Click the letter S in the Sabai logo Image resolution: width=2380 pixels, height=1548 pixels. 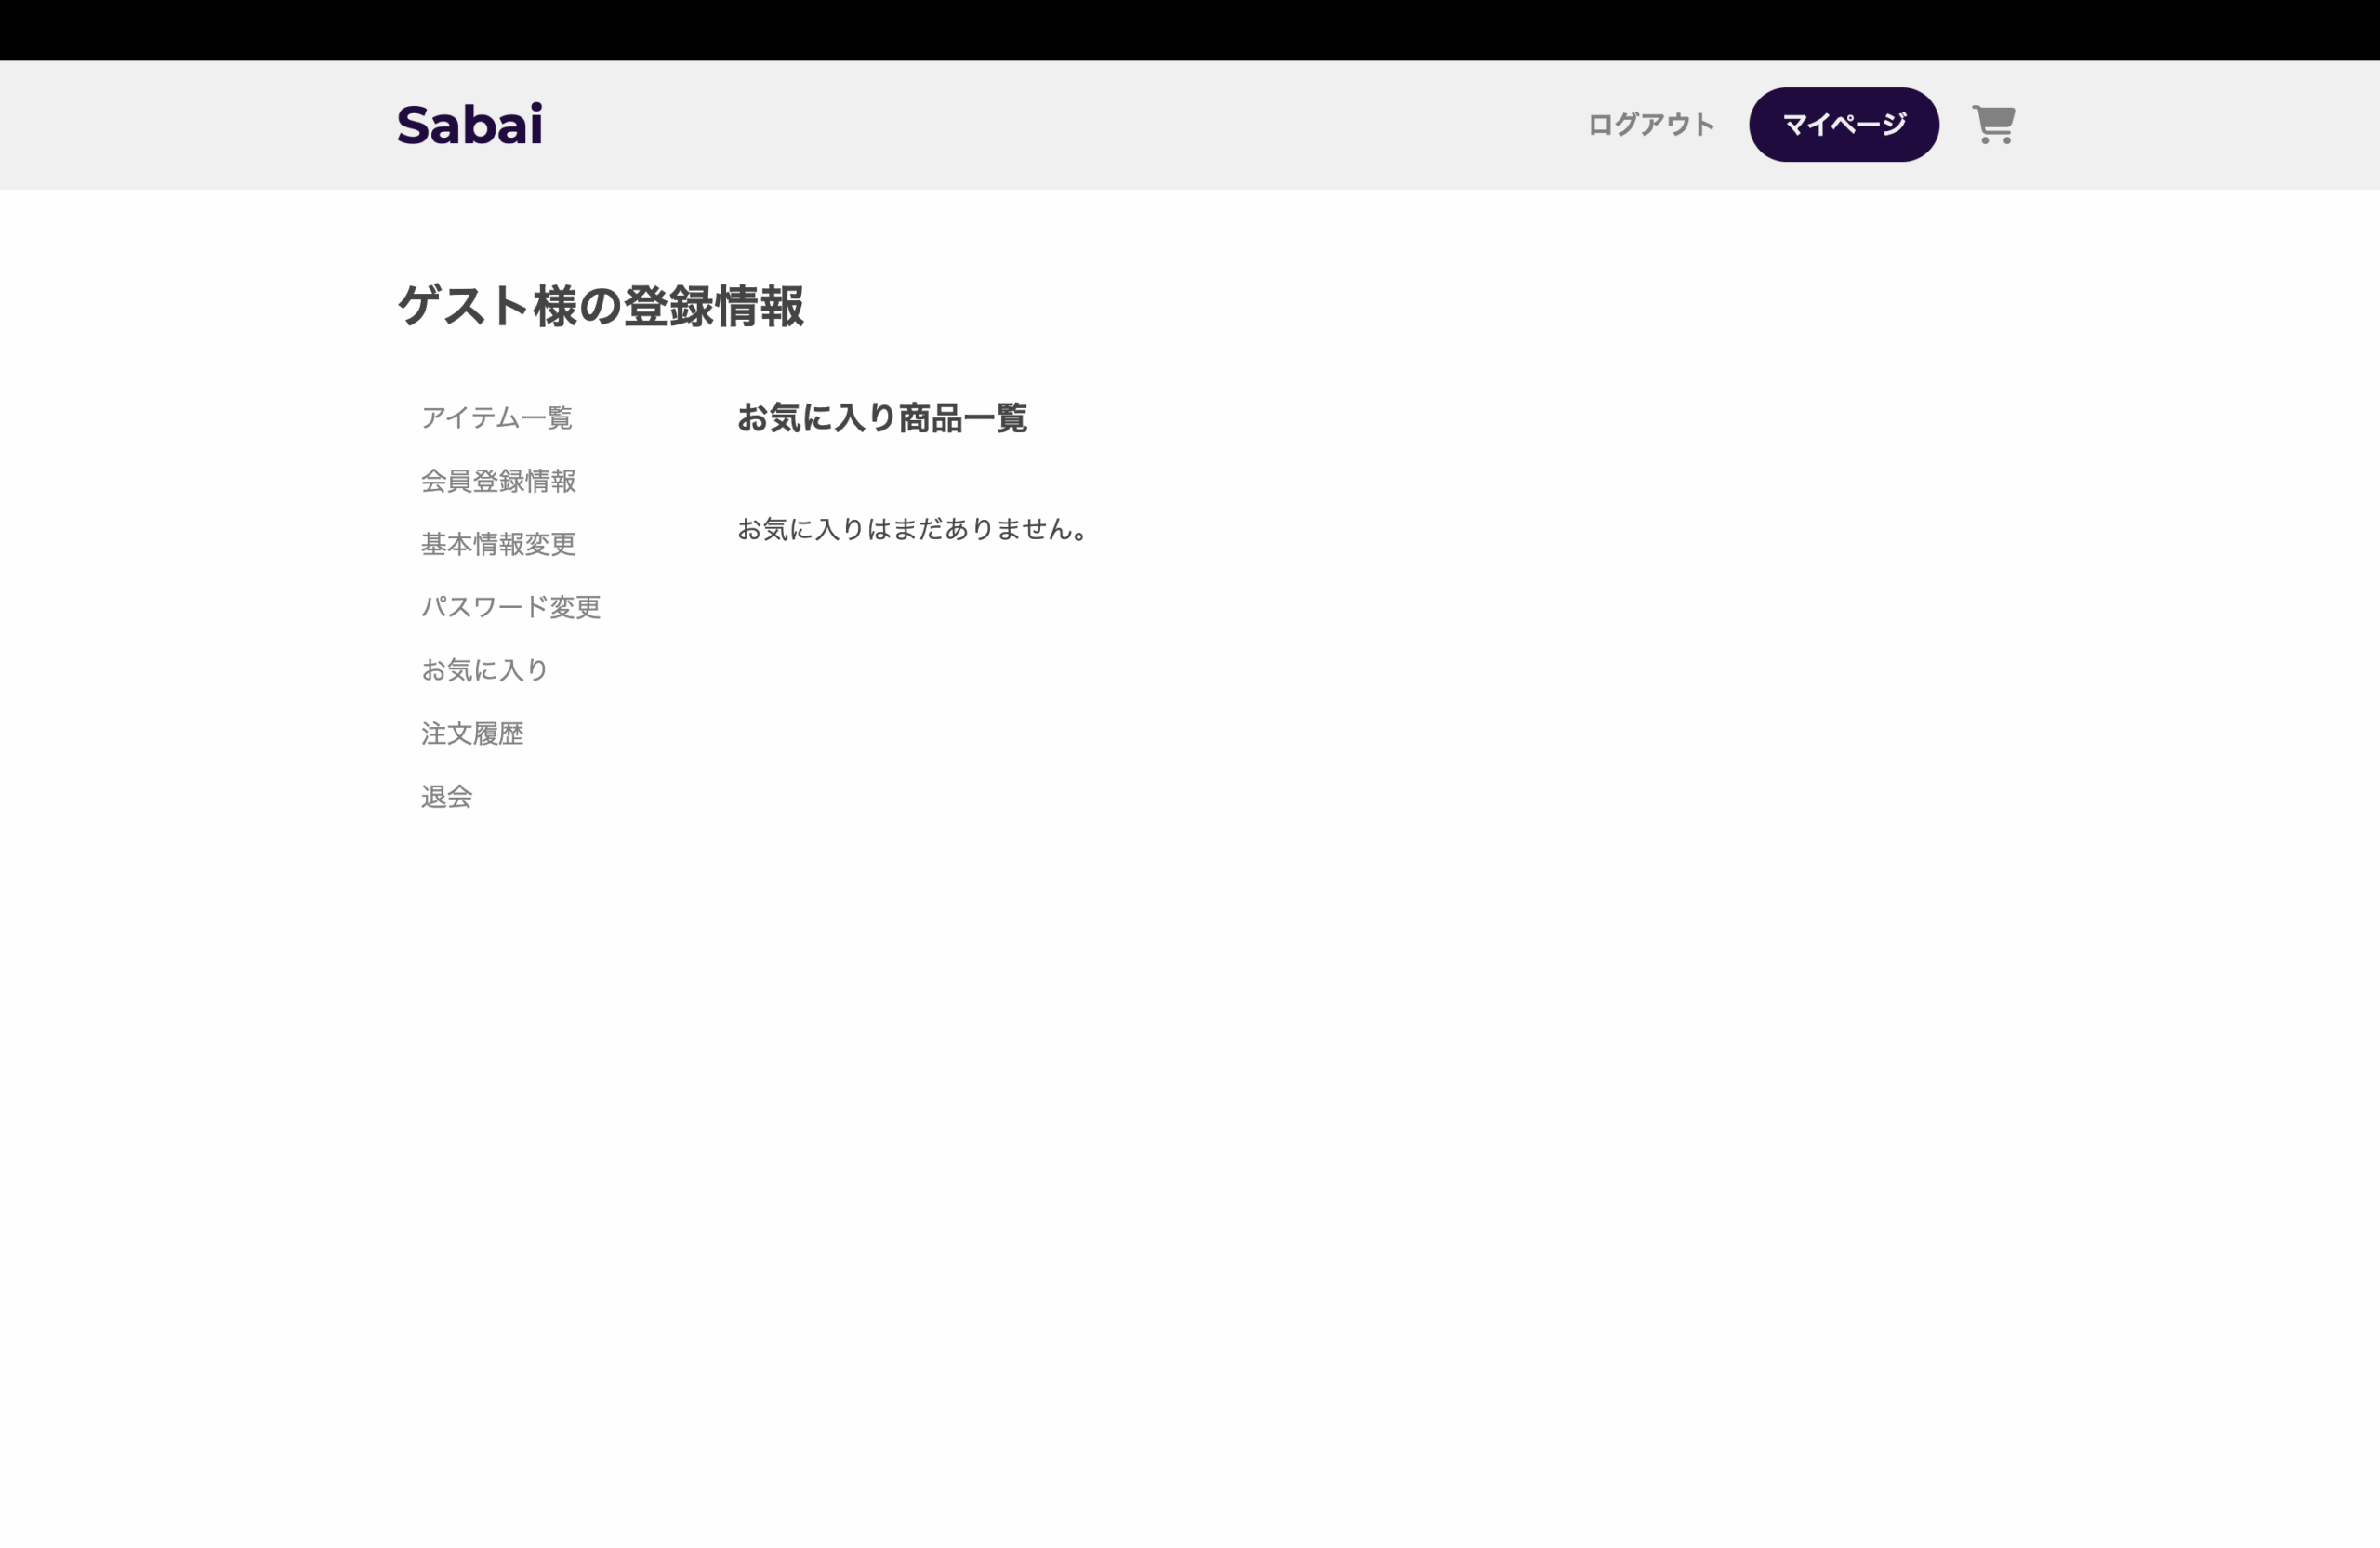coord(415,126)
